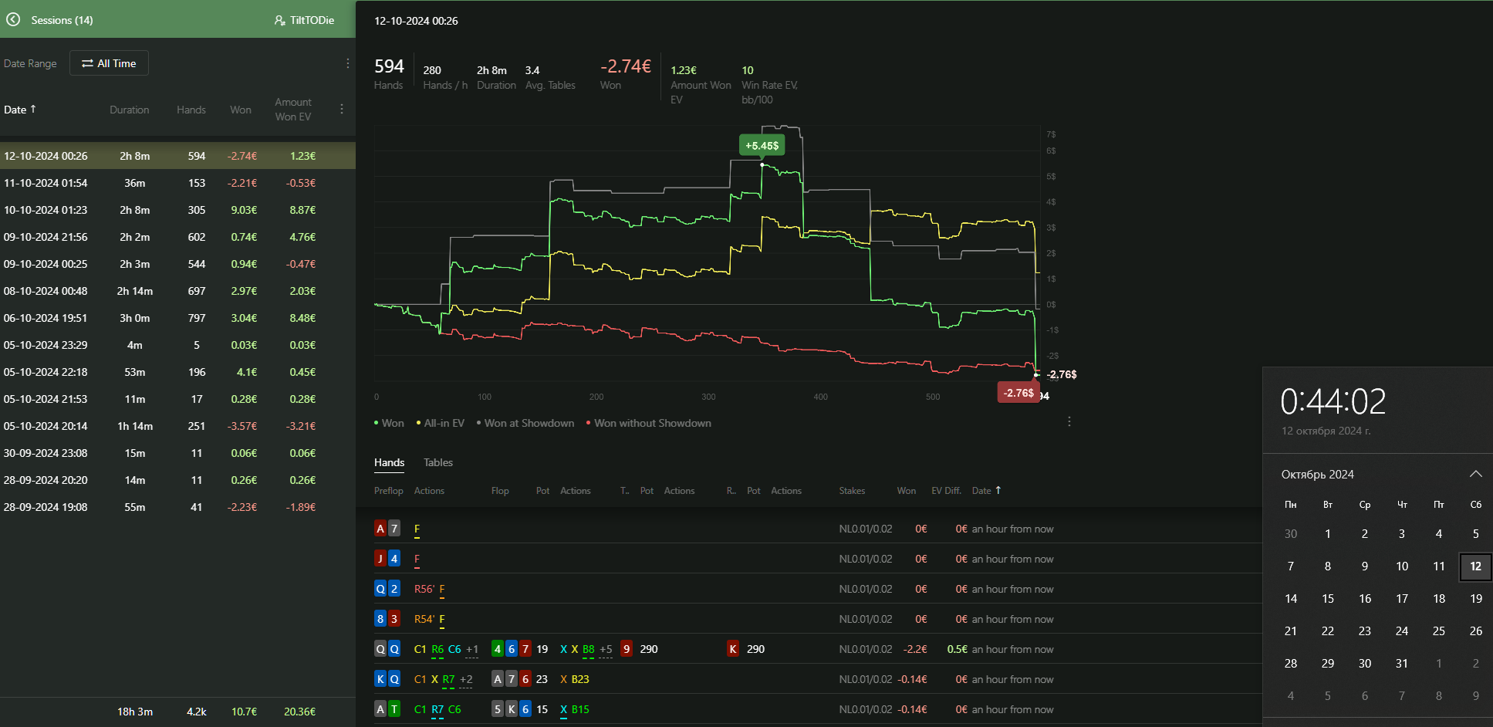Screen dimensions: 1493x727
Task: Select session 09-10-2024 00:25
Action: pyautogui.click(x=177, y=264)
